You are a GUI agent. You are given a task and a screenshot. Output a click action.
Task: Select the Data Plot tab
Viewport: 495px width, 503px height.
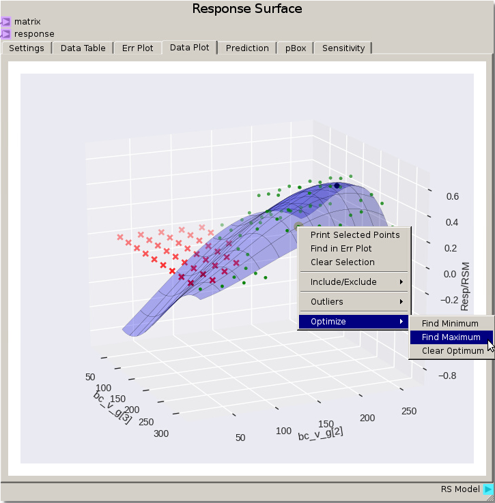189,48
